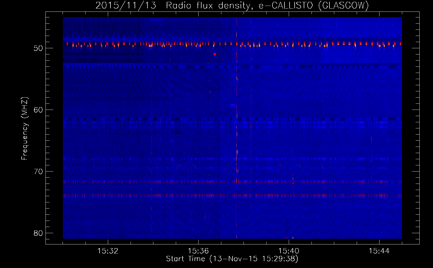Click the 'Frequency (MHZ)' axis label

[25, 128]
